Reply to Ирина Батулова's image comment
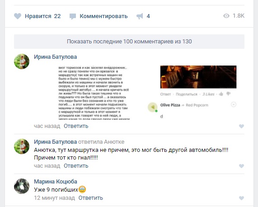This screenshot has width=258, height=207. pyautogui.click(x=76, y=126)
